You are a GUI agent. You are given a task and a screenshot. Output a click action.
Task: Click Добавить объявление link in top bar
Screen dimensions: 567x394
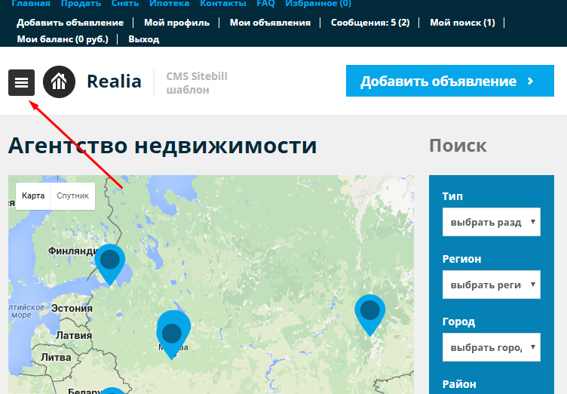[x=70, y=23]
